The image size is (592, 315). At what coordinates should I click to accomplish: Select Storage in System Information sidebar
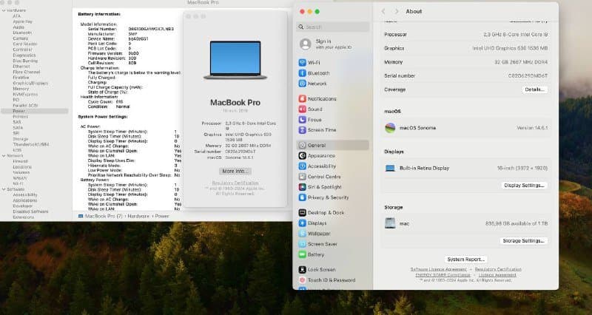pos(21,139)
